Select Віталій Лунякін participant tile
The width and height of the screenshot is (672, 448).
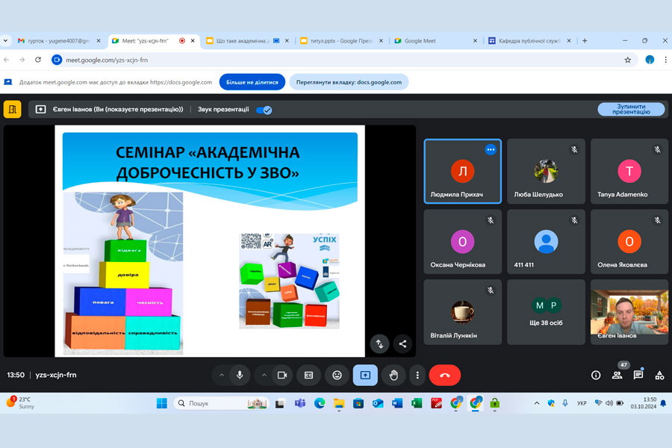click(462, 312)
